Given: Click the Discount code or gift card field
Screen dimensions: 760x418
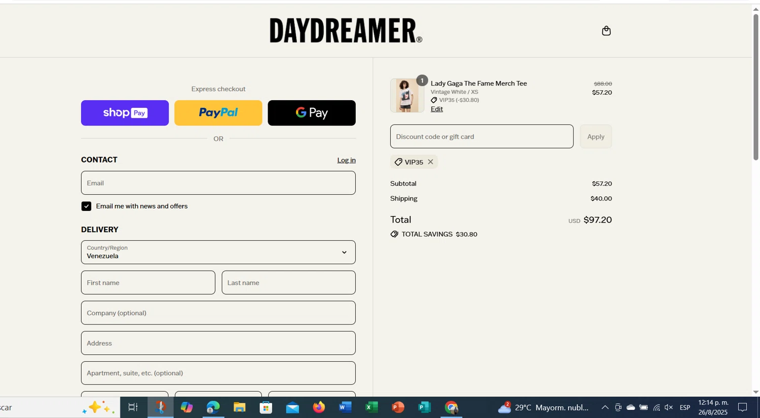Looking at the screenshot, I should [482, 137].
